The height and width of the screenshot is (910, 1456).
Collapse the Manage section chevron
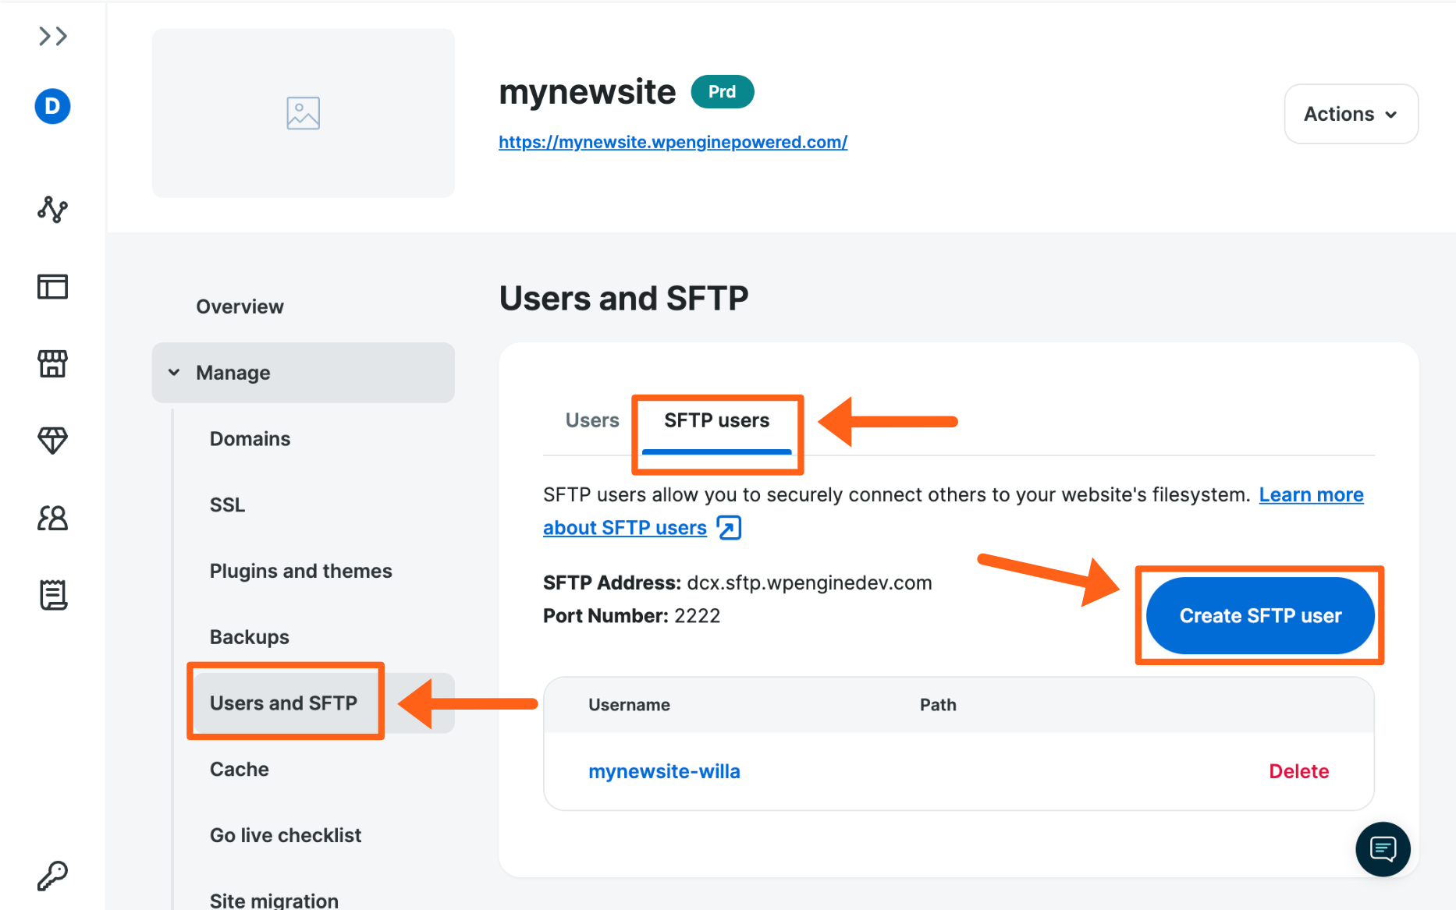(x=174, y=372)
